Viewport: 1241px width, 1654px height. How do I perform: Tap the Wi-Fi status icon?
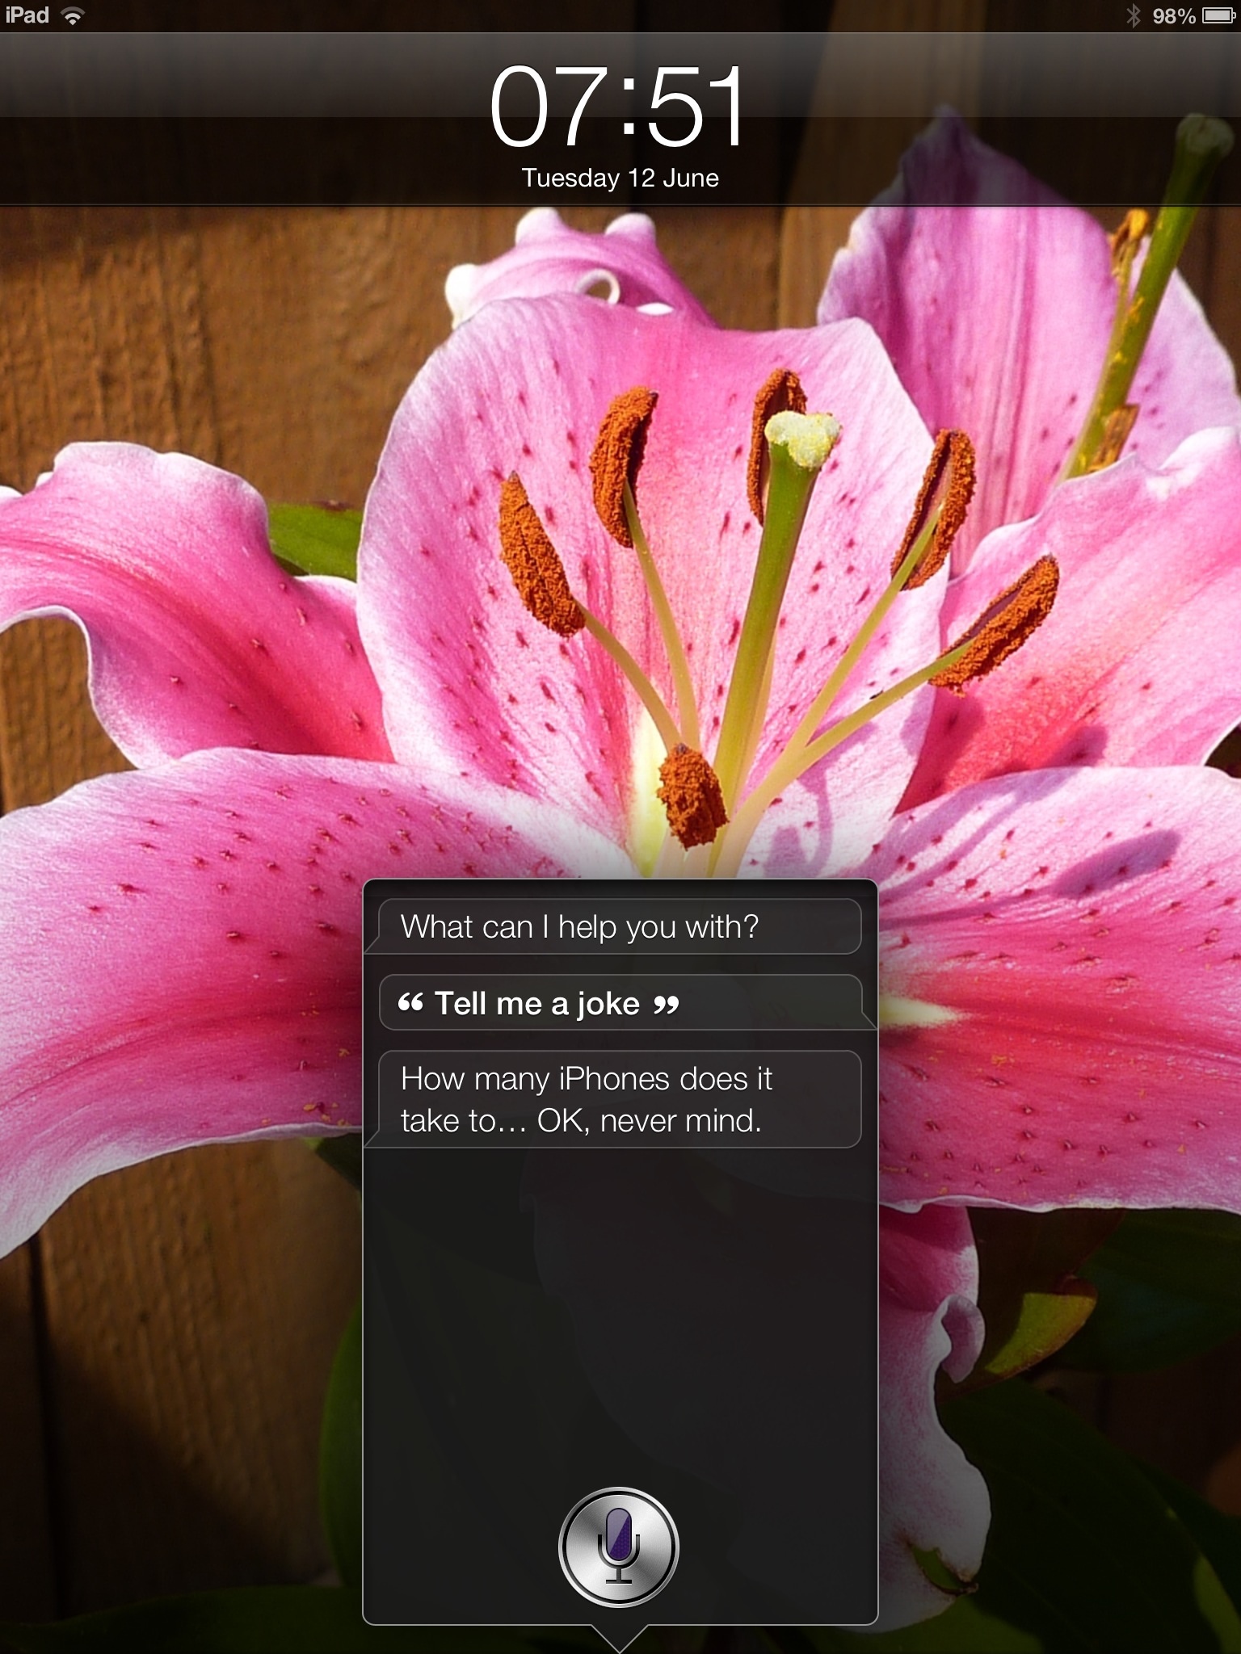click(x=74, y=16)
